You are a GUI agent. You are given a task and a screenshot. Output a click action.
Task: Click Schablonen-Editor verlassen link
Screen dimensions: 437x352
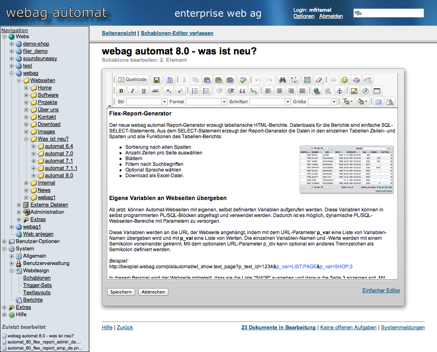(177, 33)
